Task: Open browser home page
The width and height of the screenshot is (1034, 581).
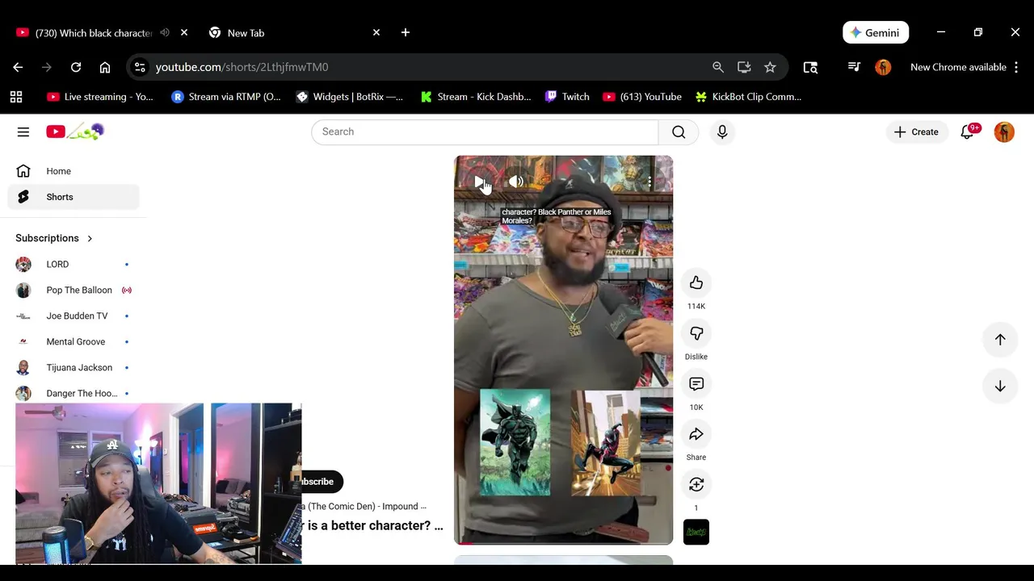Action: (x=105, y=67)
